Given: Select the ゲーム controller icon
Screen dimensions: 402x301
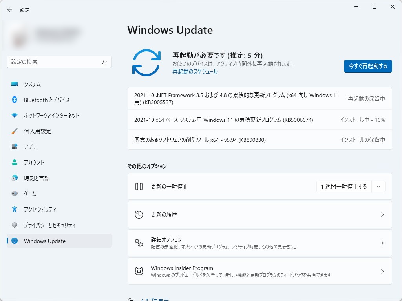Looking at the screenshot, I should pyautogui.click(x=14, y=194).
